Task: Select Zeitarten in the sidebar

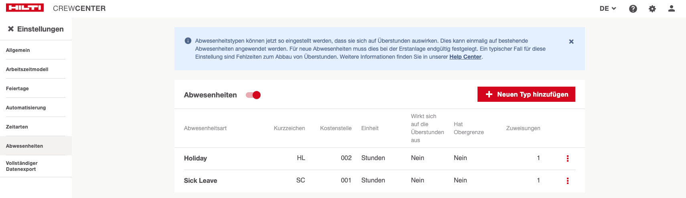Action: [17, 127]
